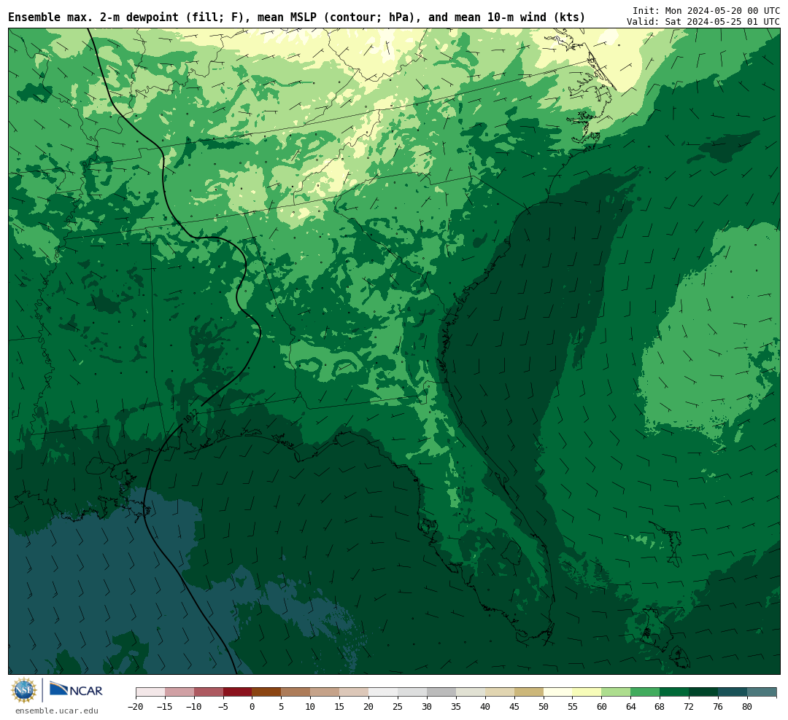Click the '76' colorbar tick label
Screen dimensions: 788x720
click(x=718, y=707)
